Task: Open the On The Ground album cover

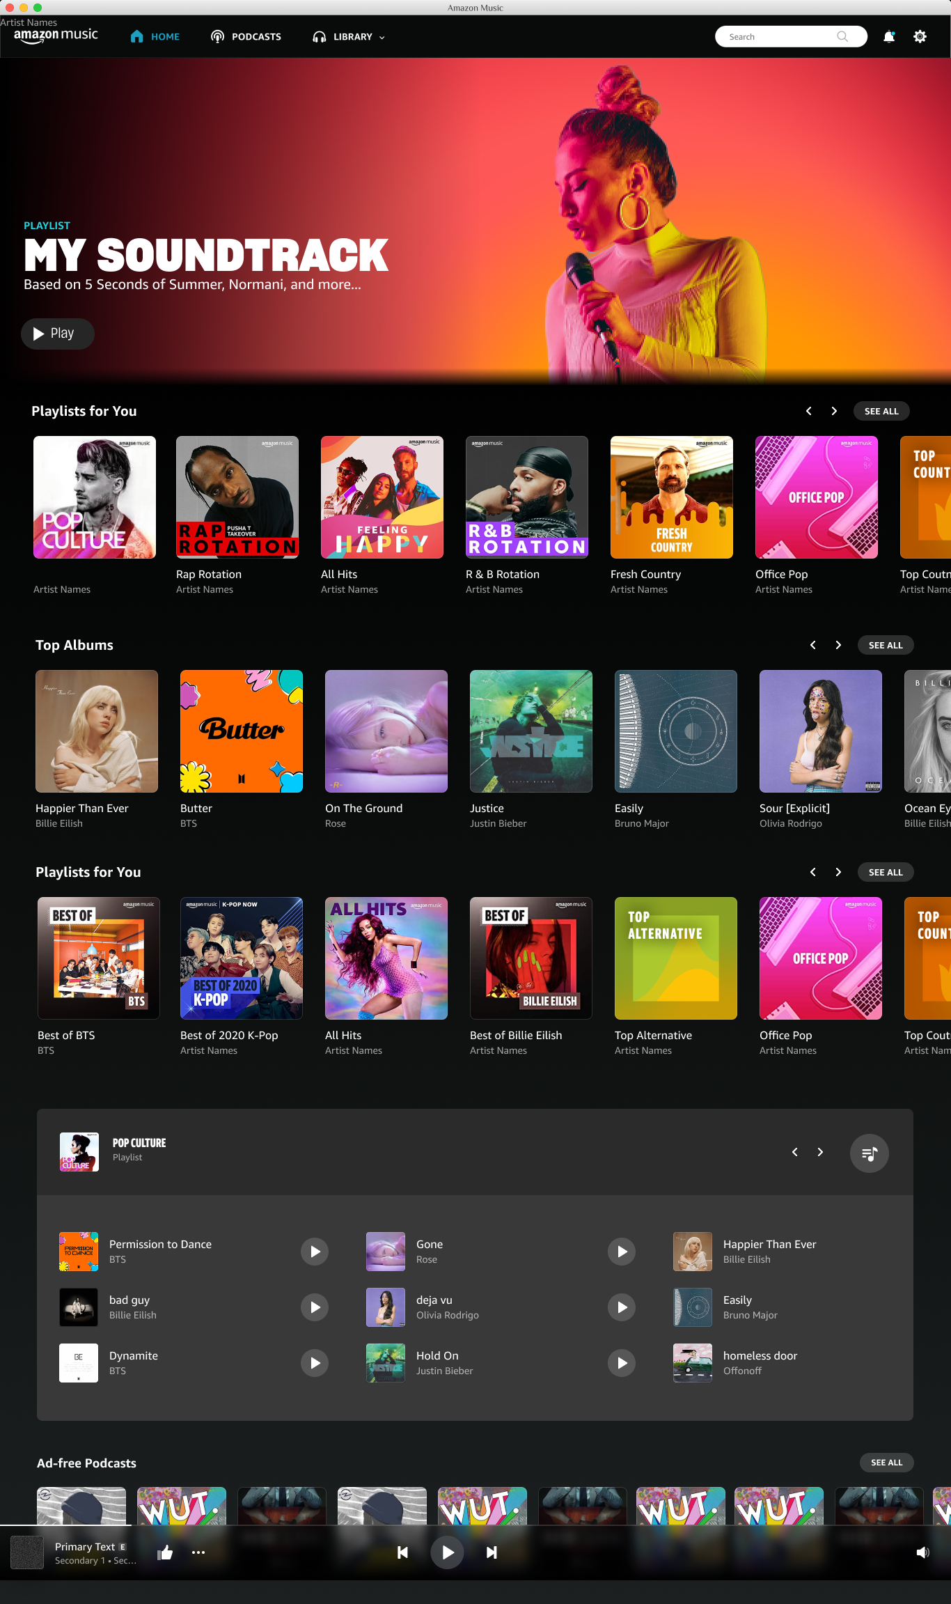Action: pyautogui.click(x=386, y=731)
